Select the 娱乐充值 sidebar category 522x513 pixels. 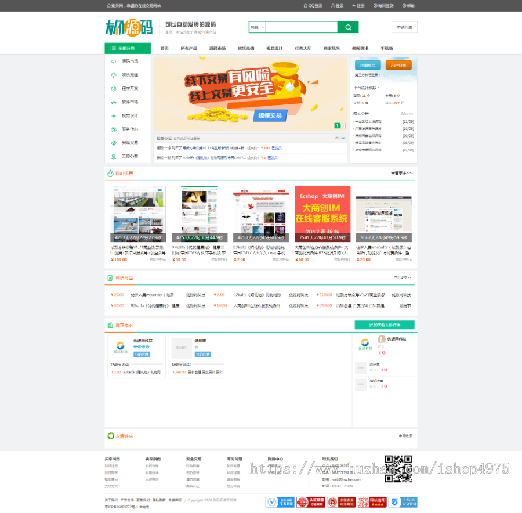pyautogui.click(x=129, y=75)
